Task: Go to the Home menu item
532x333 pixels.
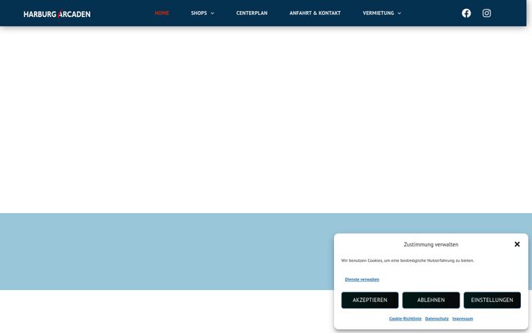Action: point(162,13)
